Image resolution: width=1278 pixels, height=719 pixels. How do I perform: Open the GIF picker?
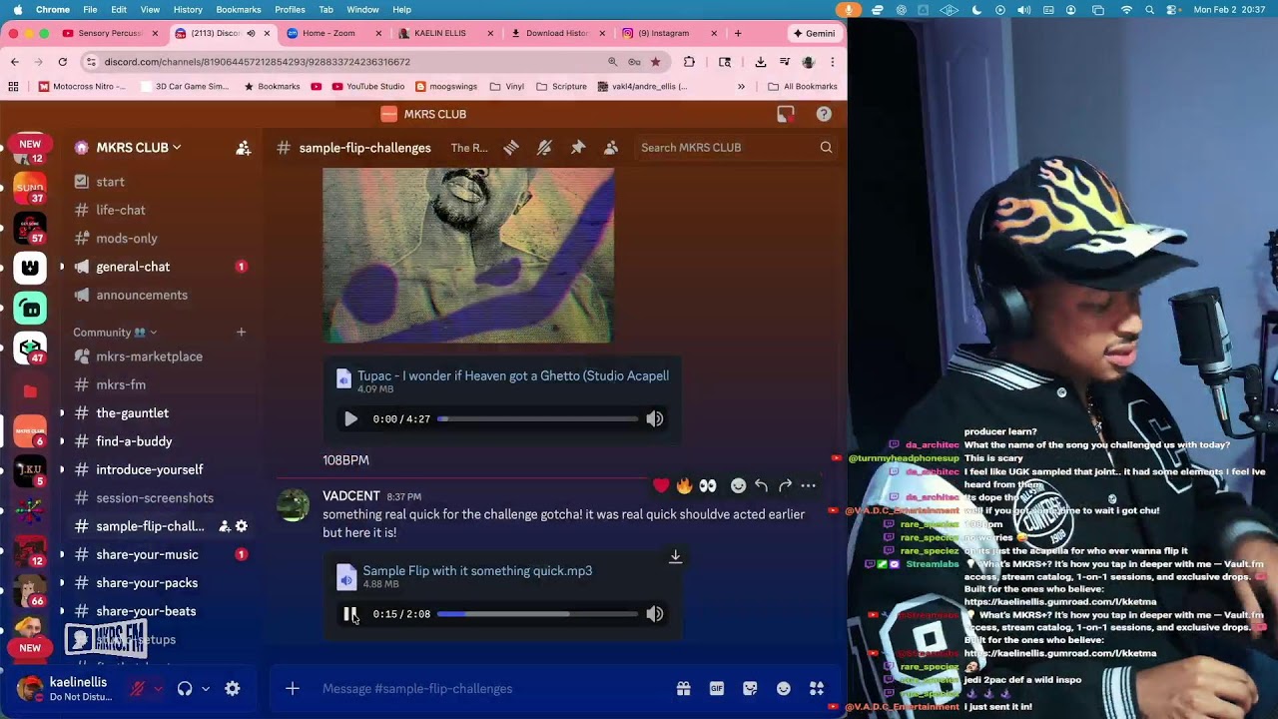coord(716,689)
